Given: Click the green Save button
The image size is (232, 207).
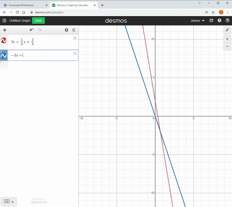Looking at the screenshot, I should (38, 21).
